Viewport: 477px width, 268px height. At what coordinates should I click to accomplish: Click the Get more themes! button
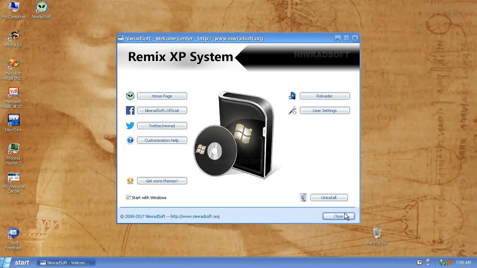[x=162, y=181]
